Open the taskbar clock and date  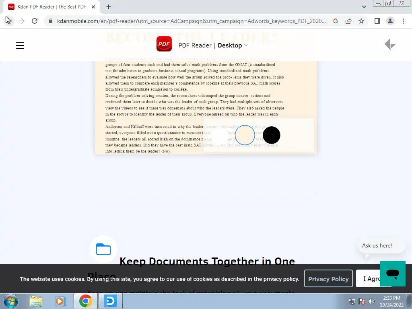(x=391, y=301)
